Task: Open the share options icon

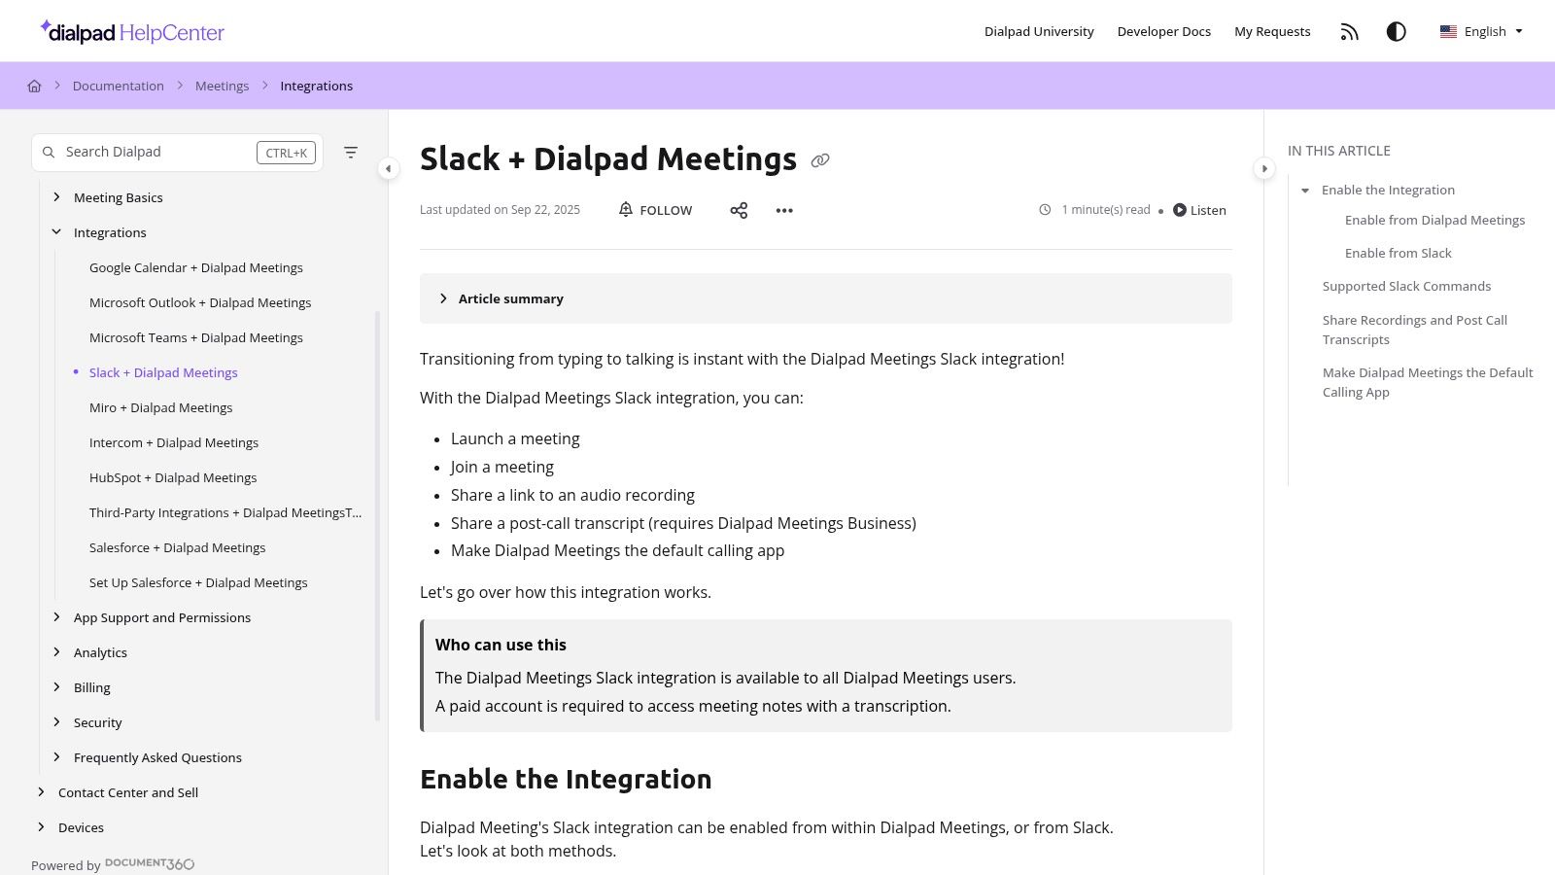Action: pos(739,210)
